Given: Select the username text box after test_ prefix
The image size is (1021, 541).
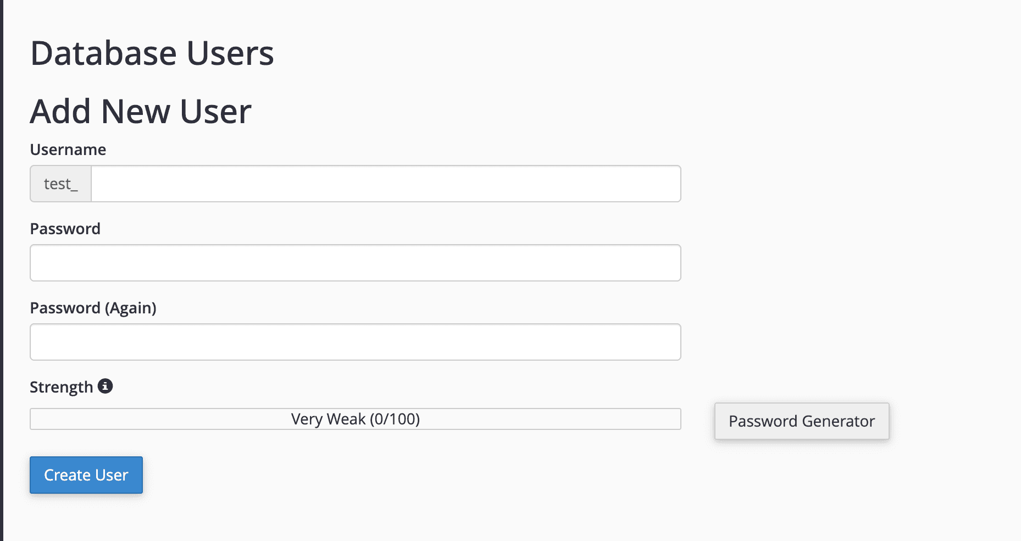Looking at the screenshot, I should tap(385, 184).
